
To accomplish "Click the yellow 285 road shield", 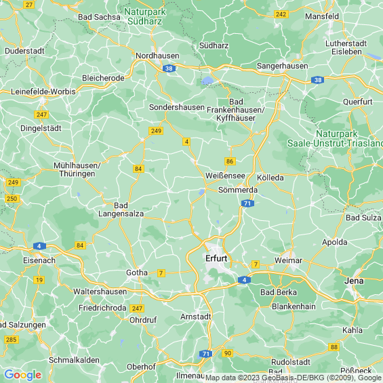I will (12, 340).
